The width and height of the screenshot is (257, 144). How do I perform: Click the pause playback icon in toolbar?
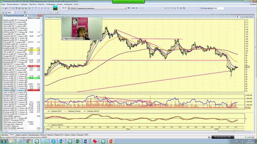coord(136,8)
